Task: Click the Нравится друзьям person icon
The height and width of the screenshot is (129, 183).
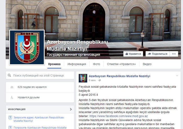Action: point(12,97)
